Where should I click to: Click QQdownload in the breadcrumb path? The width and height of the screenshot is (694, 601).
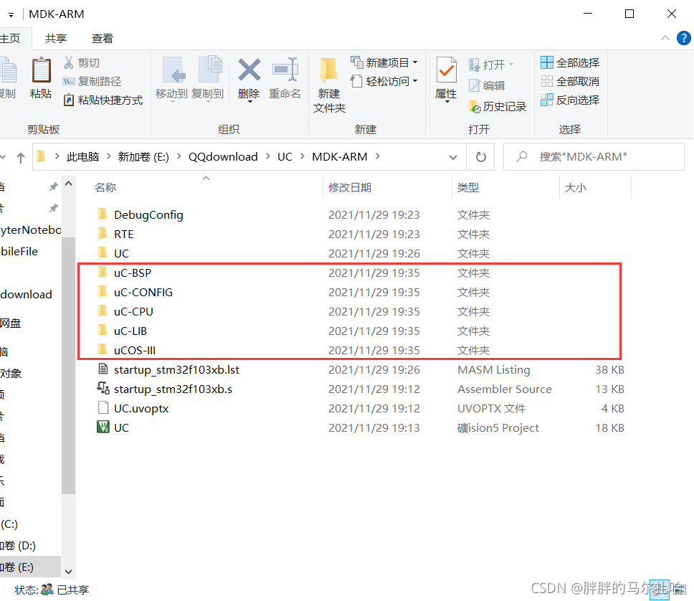click(223, 157)
